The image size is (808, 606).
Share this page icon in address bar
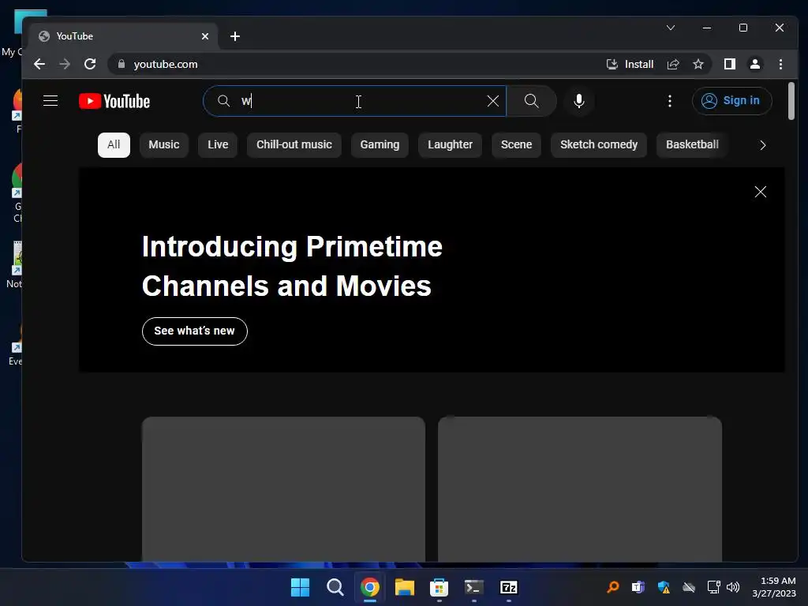click(x=673, y=65)
